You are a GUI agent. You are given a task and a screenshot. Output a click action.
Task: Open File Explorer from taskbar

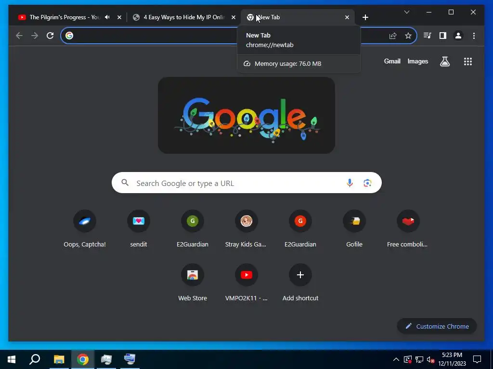pos(59,359)
